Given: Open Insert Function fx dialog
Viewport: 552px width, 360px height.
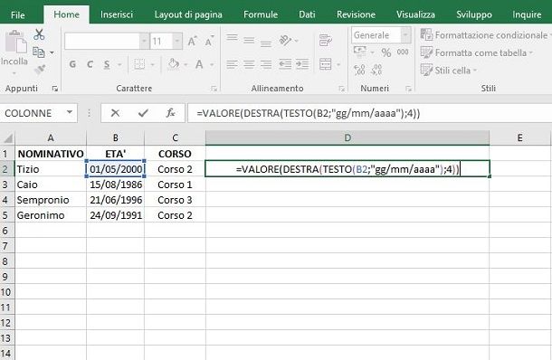Looking at the screenshot, I should 171,113.
